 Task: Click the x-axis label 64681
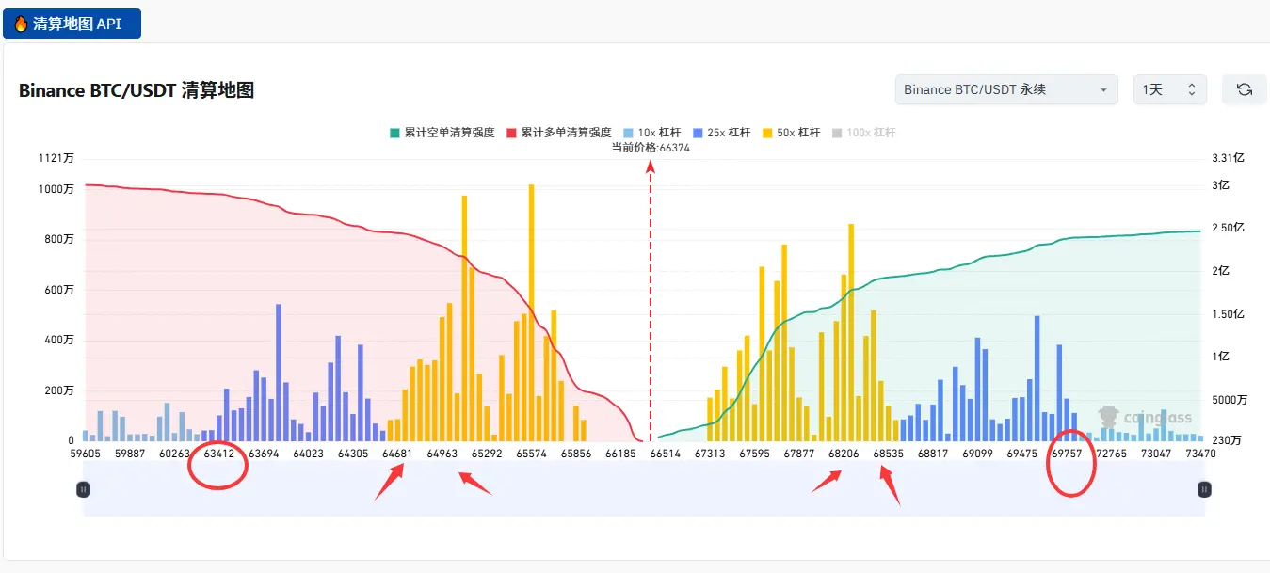[x=397, y=454]
